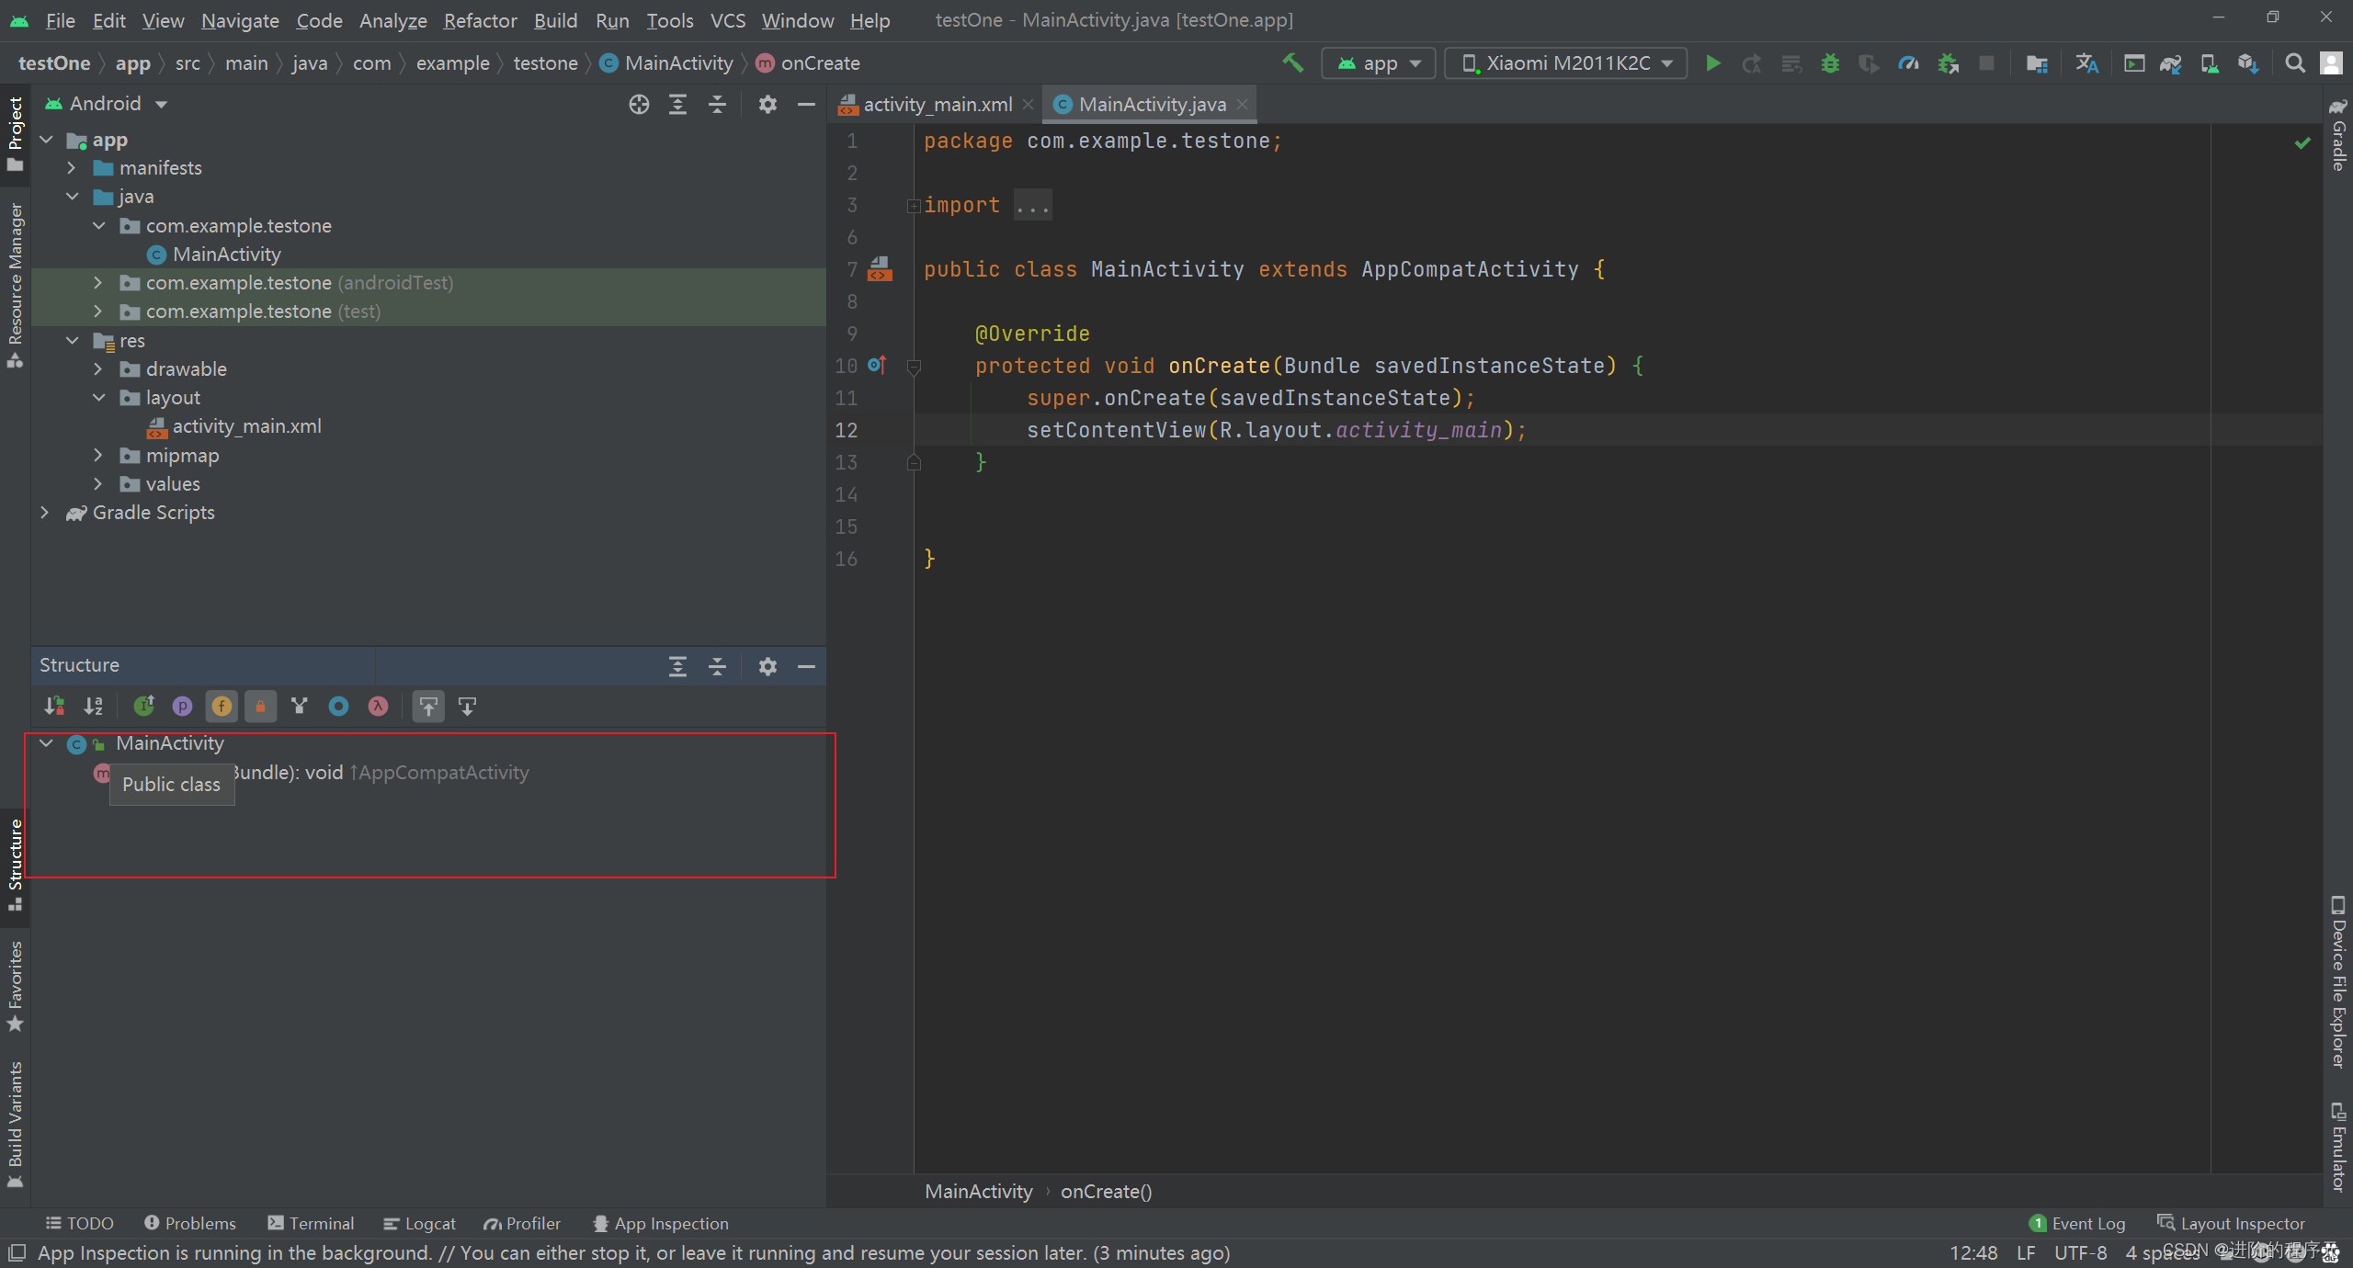
Task: Open the Profile app gauge icon
Action: tap(1908, 63)
